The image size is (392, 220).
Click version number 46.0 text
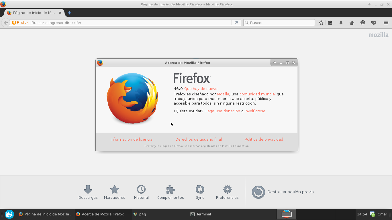[178, 89]
